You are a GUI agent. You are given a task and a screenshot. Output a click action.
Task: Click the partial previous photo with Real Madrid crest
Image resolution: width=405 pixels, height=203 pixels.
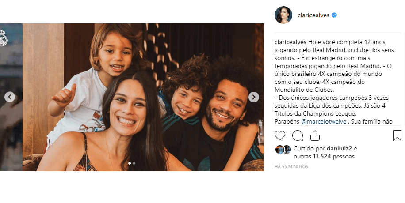pyautogui.click(x=11, y=97)
